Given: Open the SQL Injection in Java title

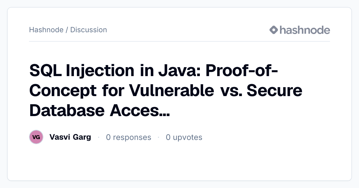Looking at the screenshot, I should 166,90.
